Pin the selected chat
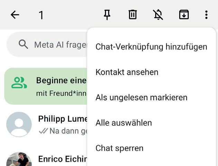The height and width of the screenshot is (166, 218). tap(107, 15)
